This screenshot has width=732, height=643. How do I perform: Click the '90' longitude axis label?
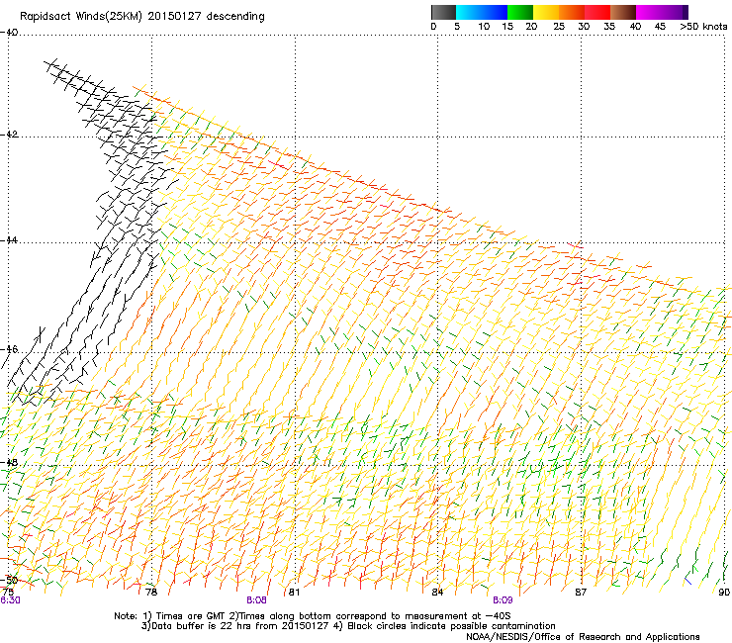pos(724,593)
